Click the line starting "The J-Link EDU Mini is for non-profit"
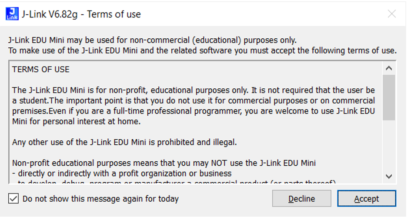 [193, 90]
